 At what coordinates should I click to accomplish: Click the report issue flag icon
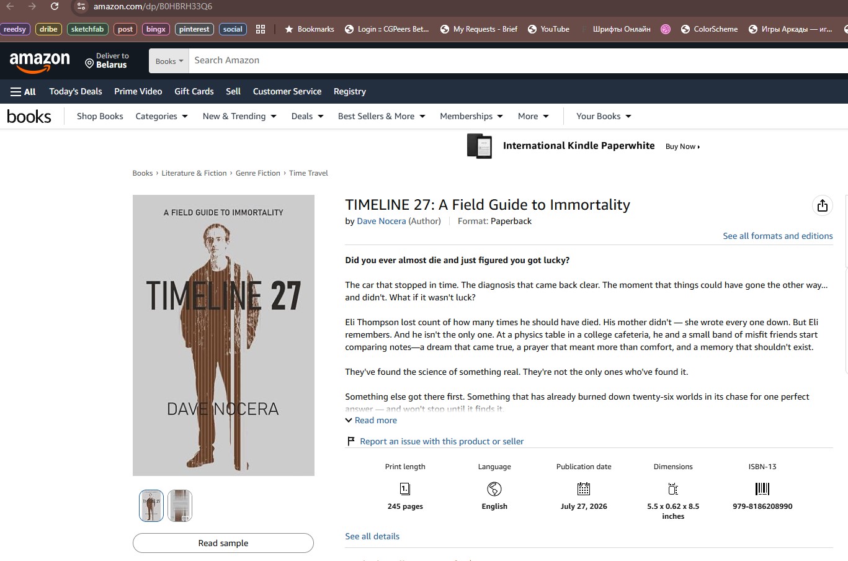[x=351, y=441]
